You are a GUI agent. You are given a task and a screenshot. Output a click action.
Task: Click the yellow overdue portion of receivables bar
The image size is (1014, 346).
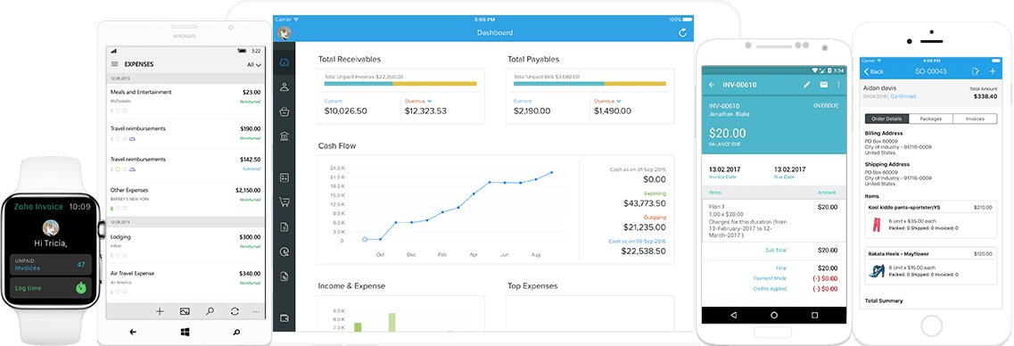434,84
